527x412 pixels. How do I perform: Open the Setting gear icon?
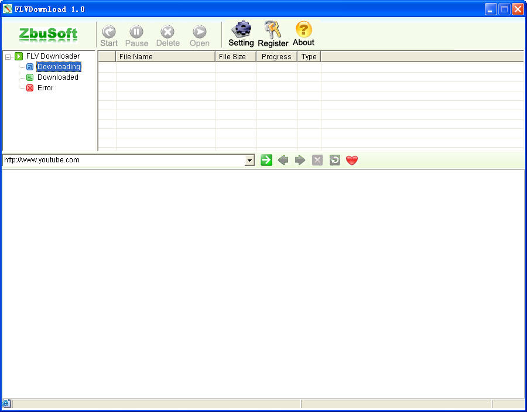click(241, 29)
